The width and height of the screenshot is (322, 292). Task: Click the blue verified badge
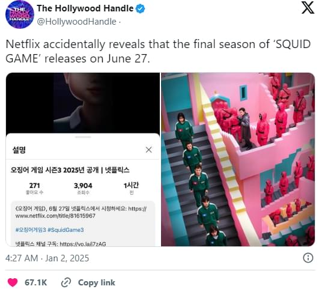point(140,8)
